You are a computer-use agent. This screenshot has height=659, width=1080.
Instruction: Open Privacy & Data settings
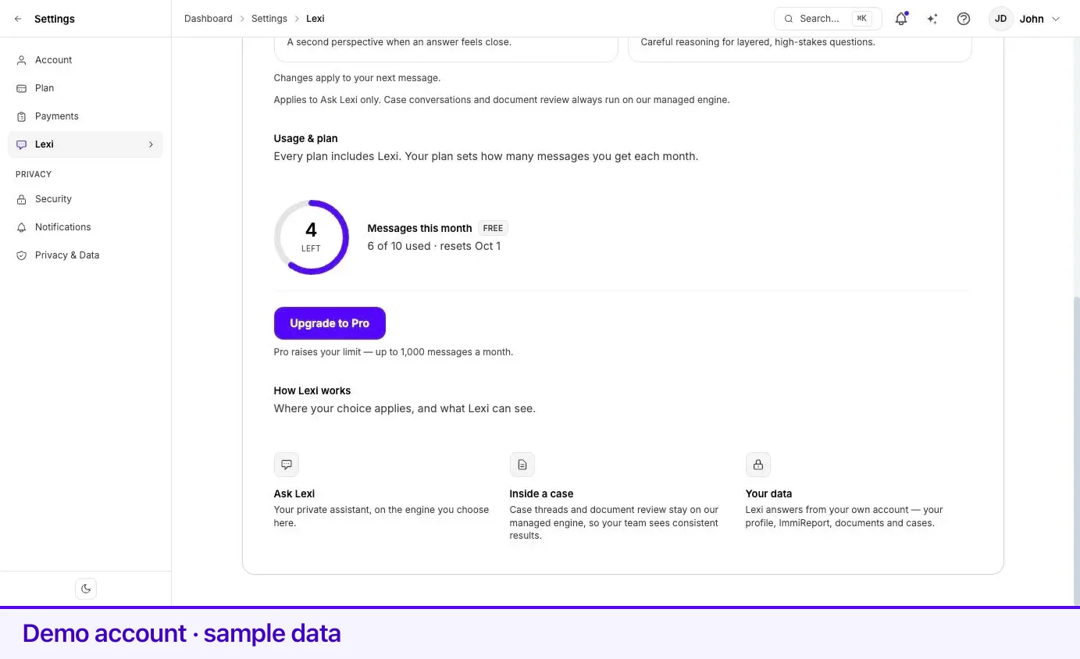86,255
